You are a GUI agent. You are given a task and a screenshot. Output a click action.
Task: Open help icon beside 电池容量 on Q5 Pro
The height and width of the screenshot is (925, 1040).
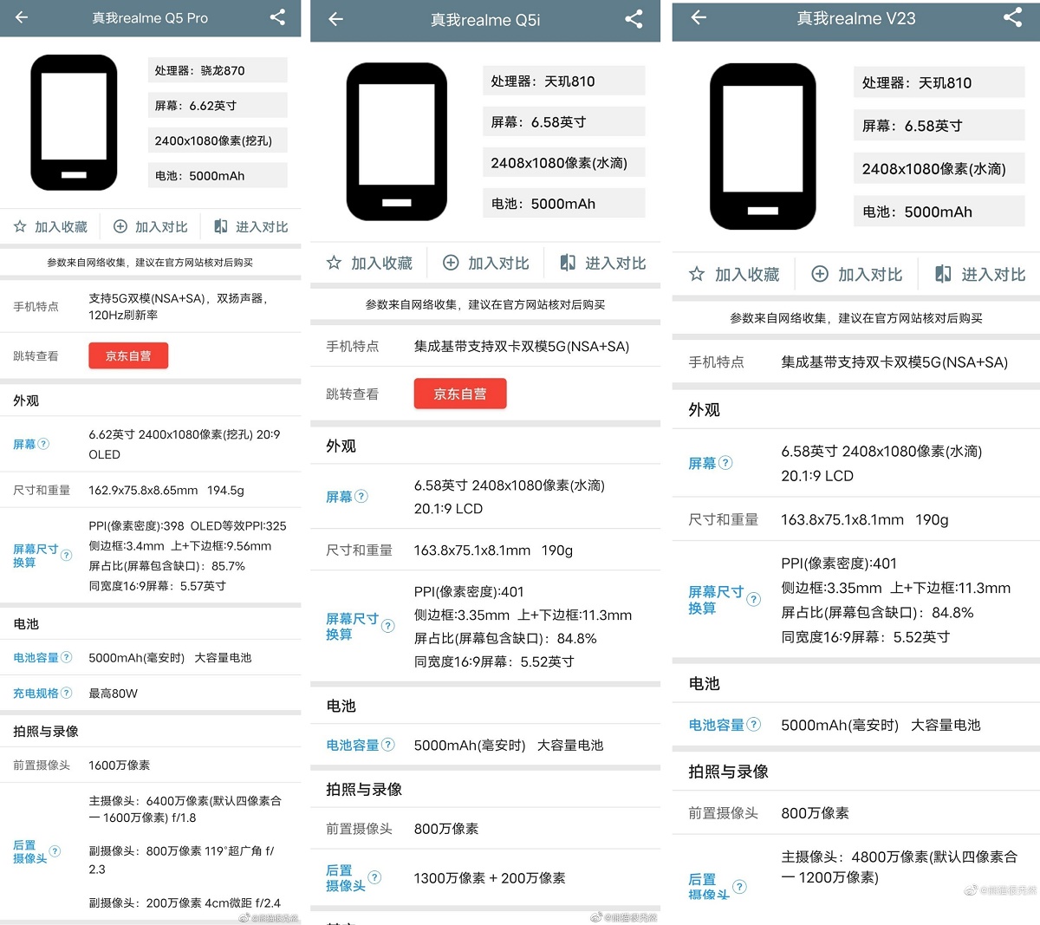coord(67,658)
